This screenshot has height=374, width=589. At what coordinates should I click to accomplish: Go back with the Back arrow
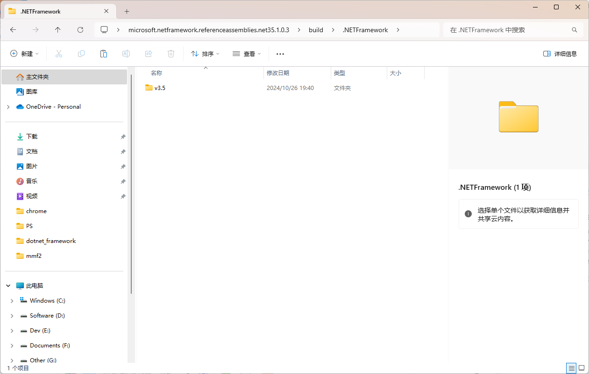coord(13,30)
